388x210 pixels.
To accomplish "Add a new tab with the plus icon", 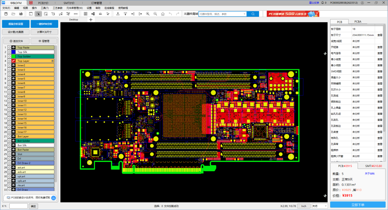I will [x=91, y=19].
